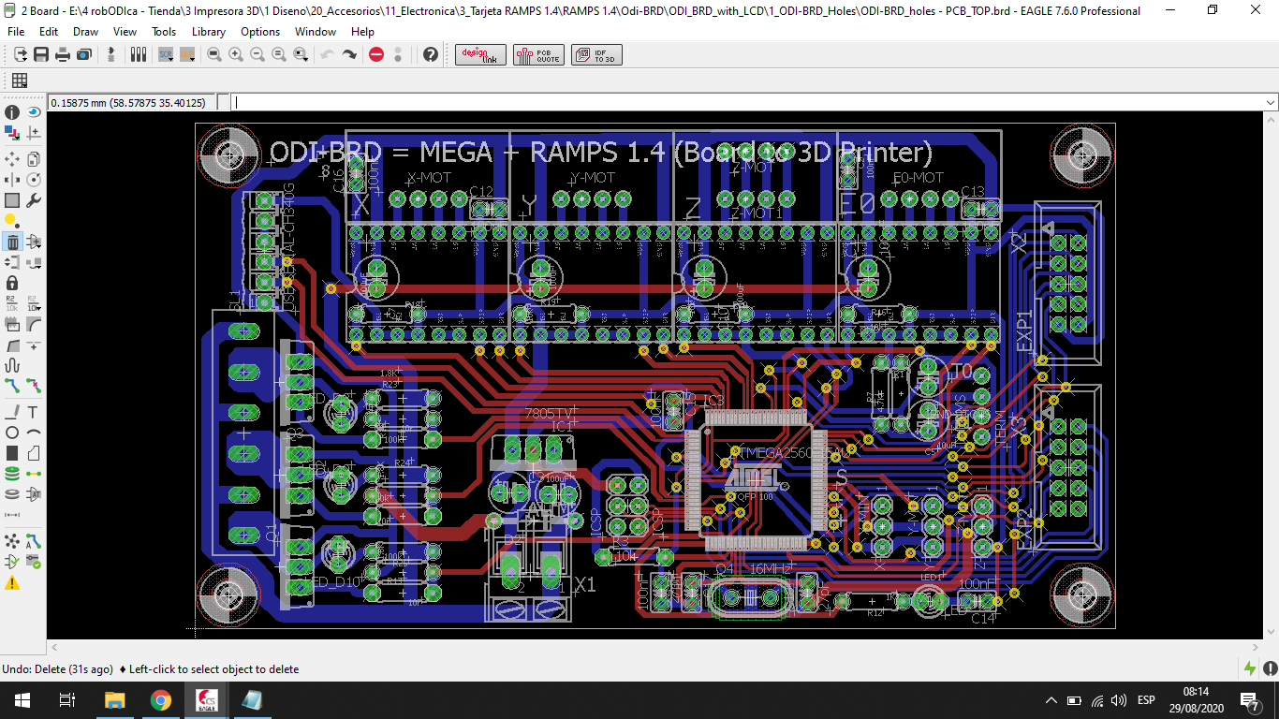This screenshot has height=719, width=1279.
Task: Select the Meander tool
Action: click(x=12, y=365)
